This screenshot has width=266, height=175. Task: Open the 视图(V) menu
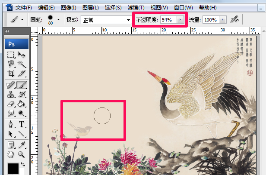pos(159,8)
